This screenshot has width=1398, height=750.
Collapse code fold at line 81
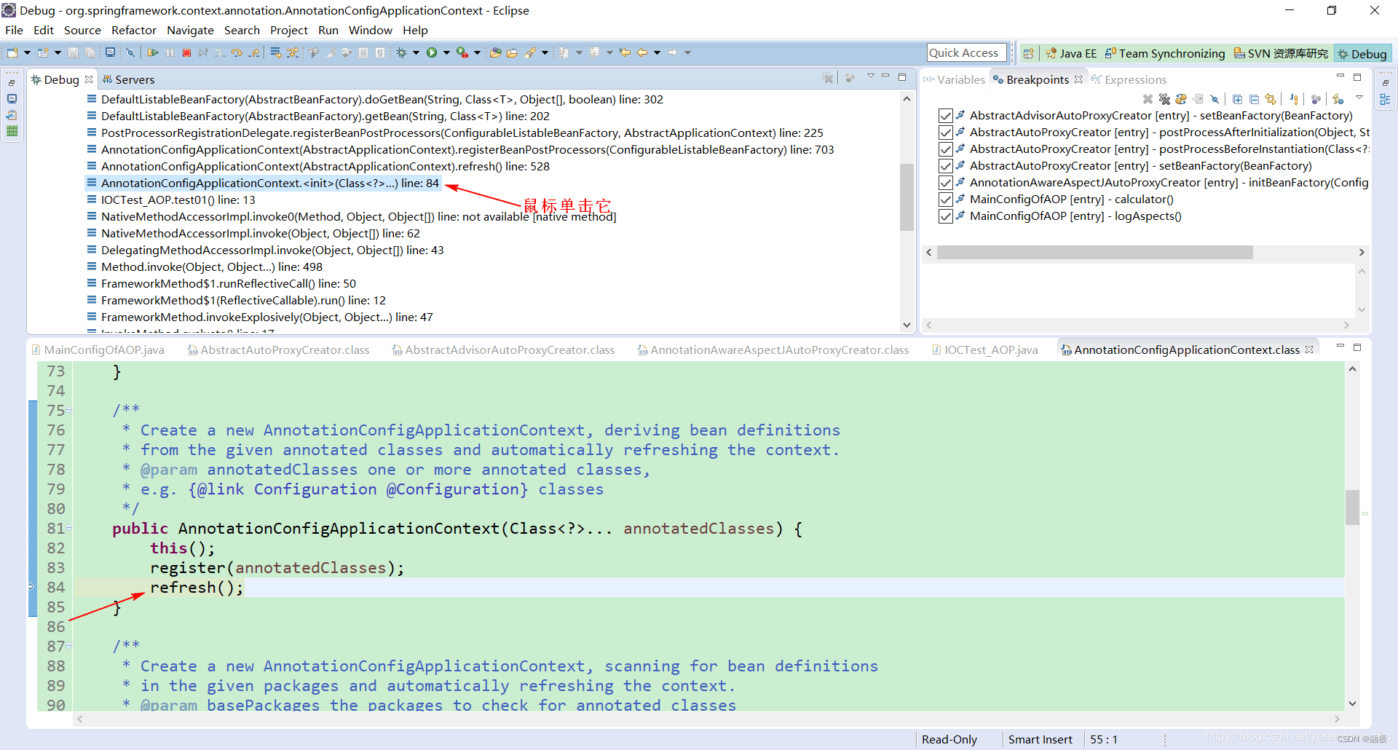click(x=69, y=529)
